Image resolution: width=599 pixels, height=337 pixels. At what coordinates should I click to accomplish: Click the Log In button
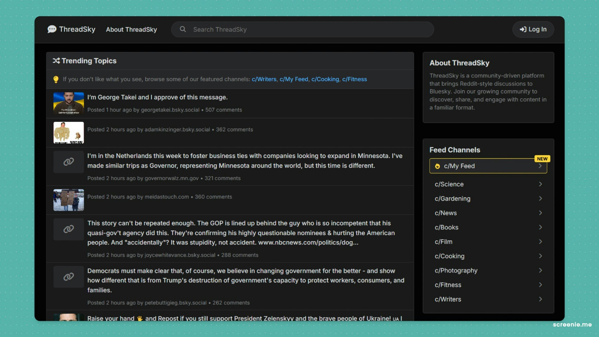[533, 29]
